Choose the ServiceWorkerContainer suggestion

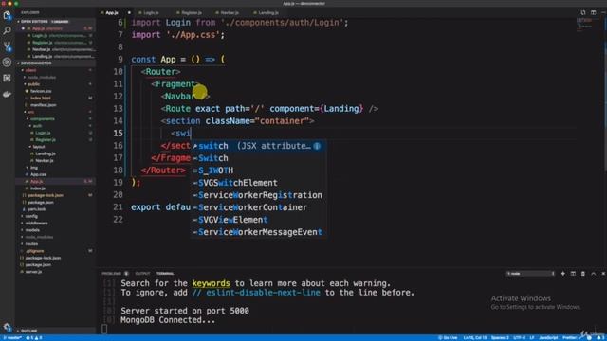[258, 207]
